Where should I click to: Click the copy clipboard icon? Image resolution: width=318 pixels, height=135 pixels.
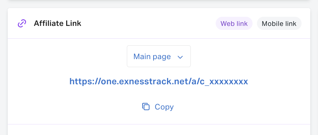coord(146,107)
